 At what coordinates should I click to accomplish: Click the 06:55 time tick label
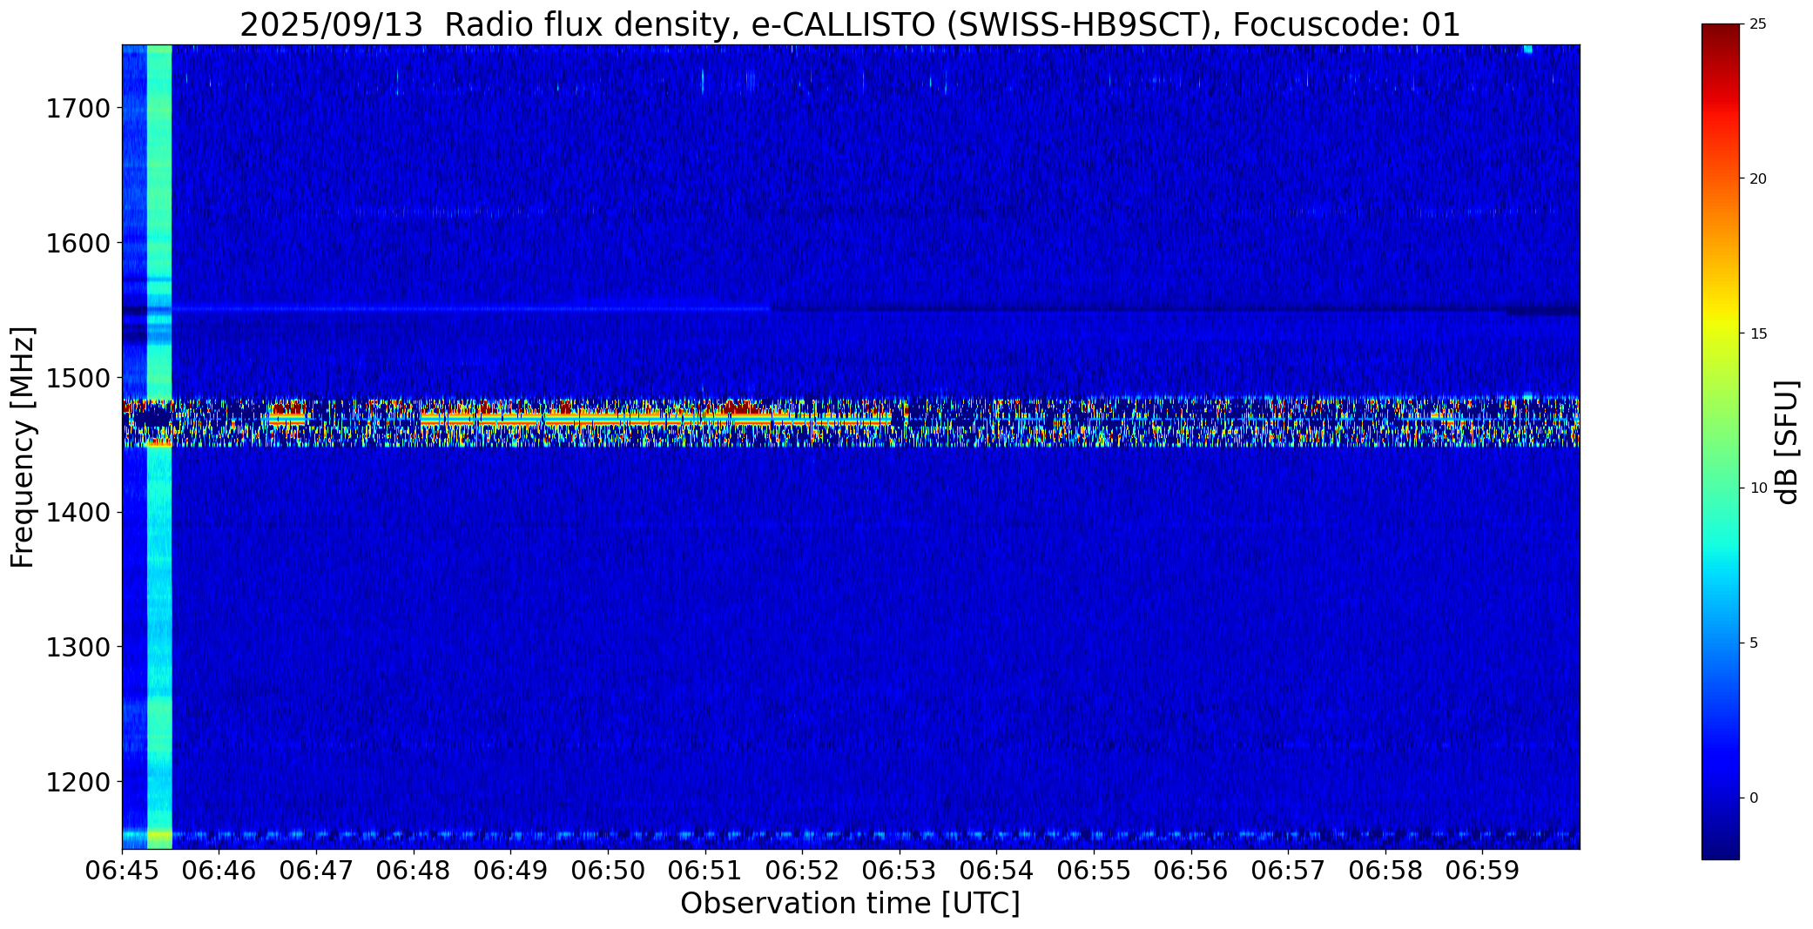click(x=1094, y=870)
